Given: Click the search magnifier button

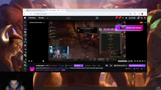Looking at the screenshot, I should click(97, 18).
